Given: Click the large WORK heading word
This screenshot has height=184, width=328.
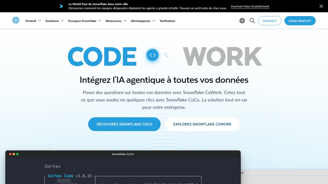Looking at the screenshot, I should 222,56.
